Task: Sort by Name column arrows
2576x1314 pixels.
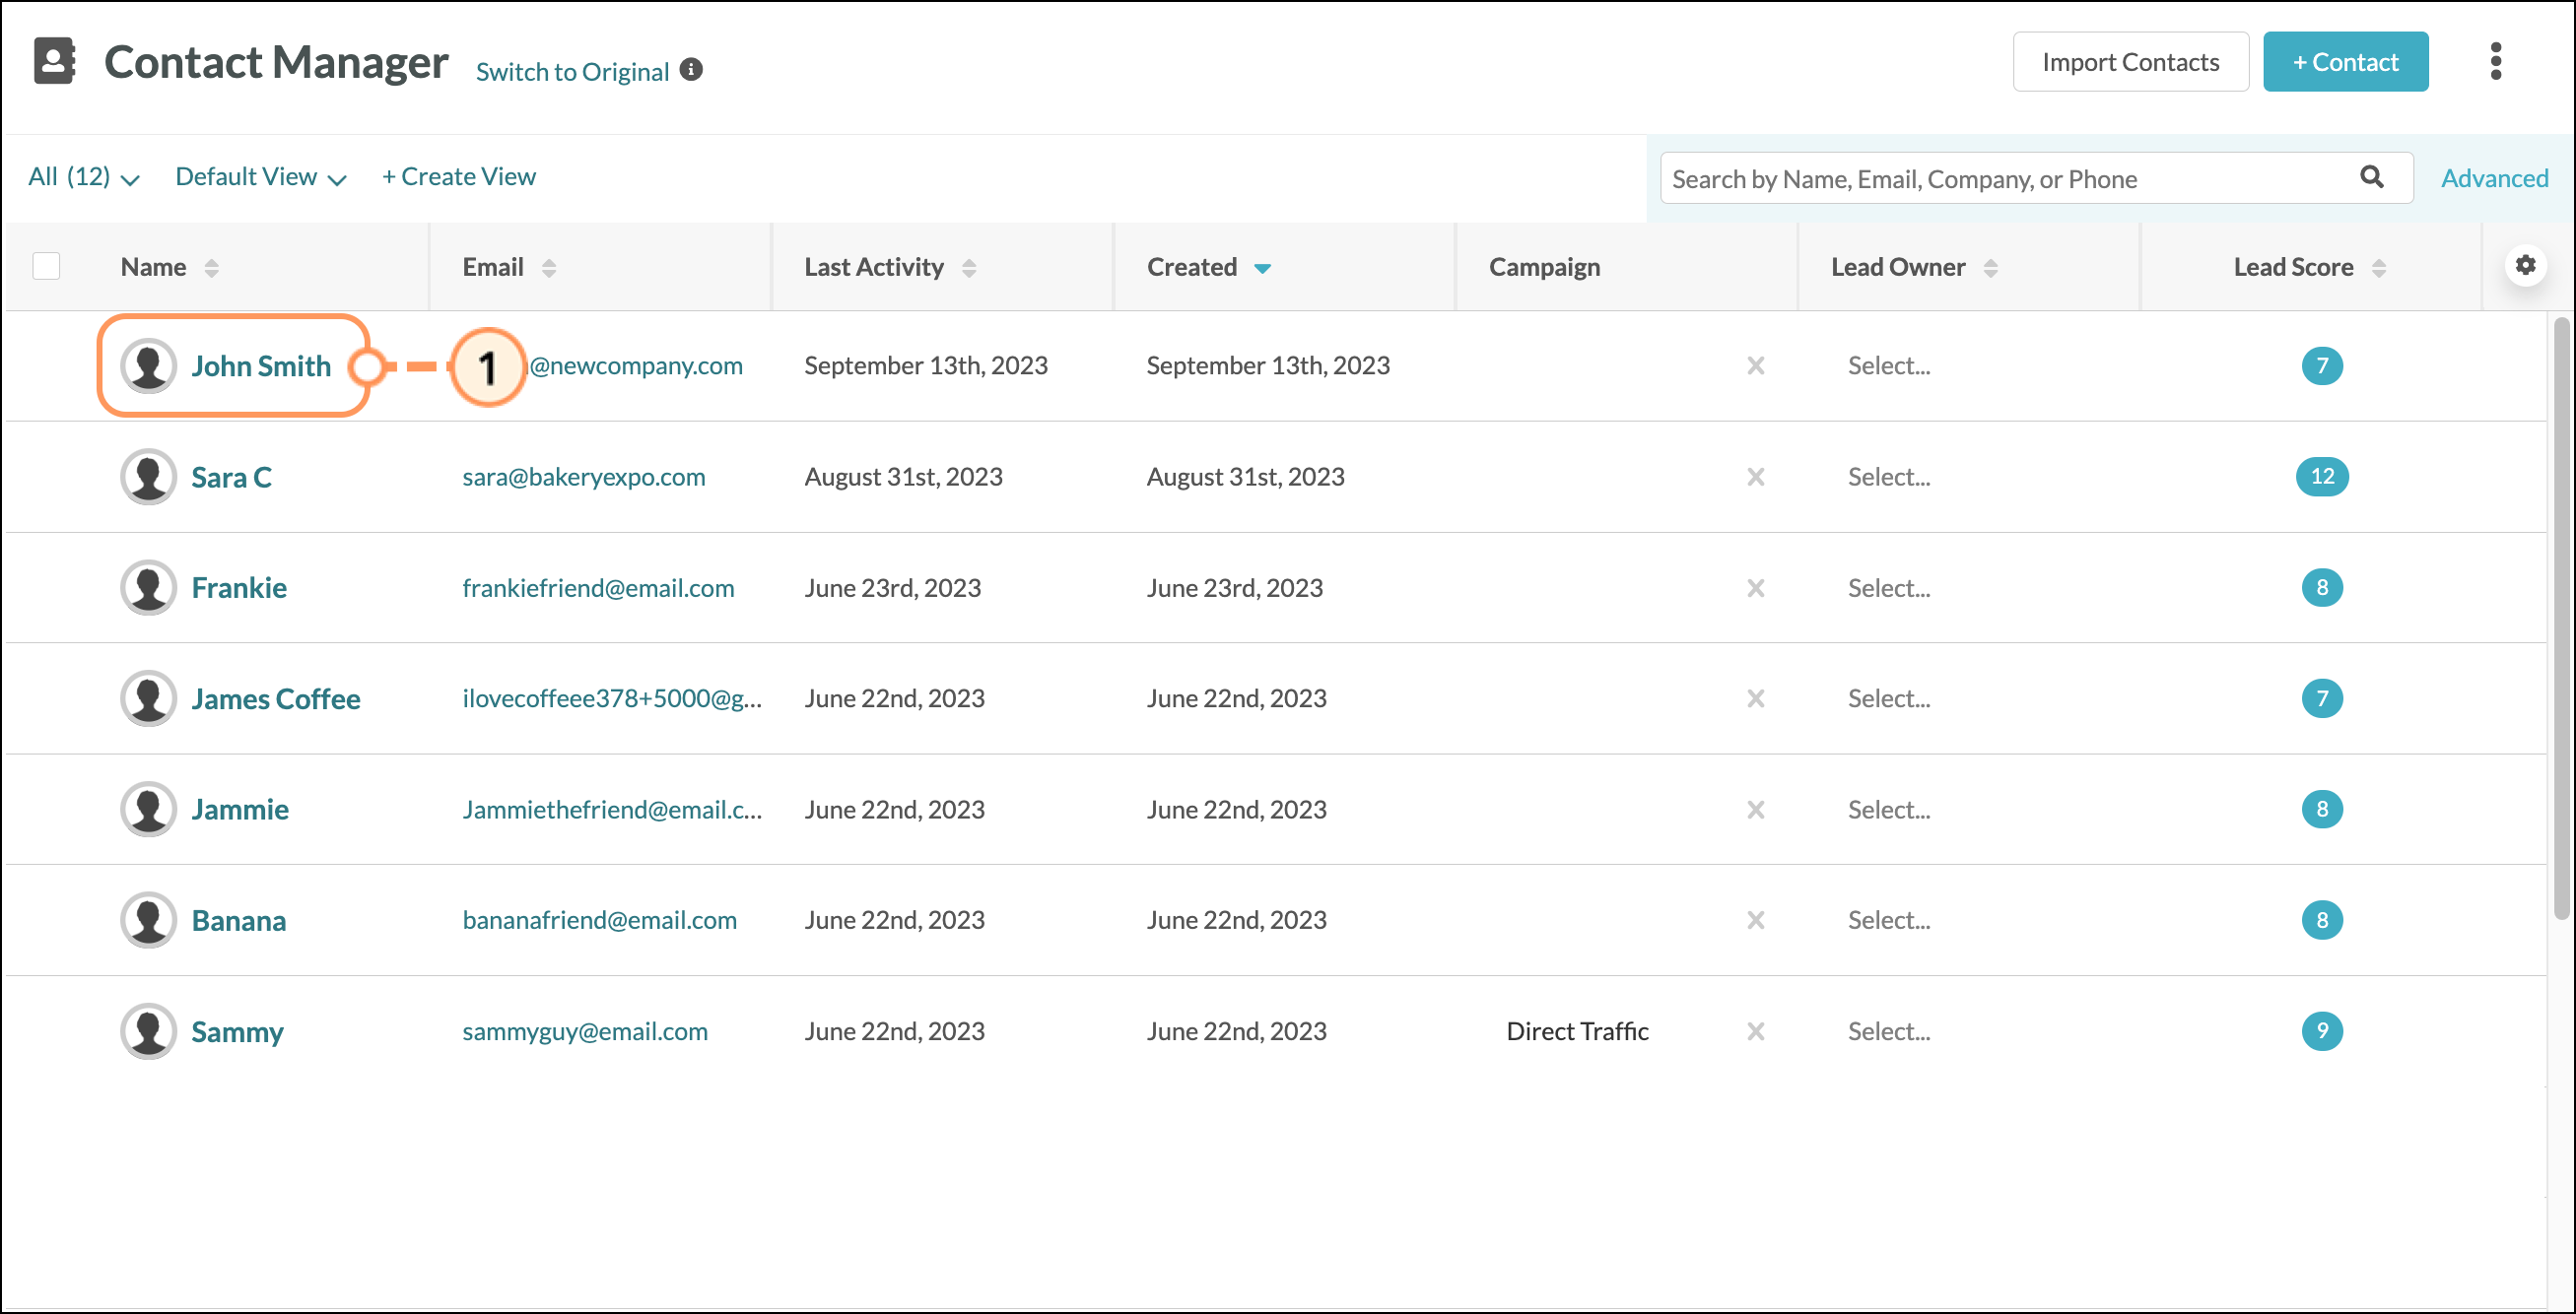Action: click(x=211, y=268)
